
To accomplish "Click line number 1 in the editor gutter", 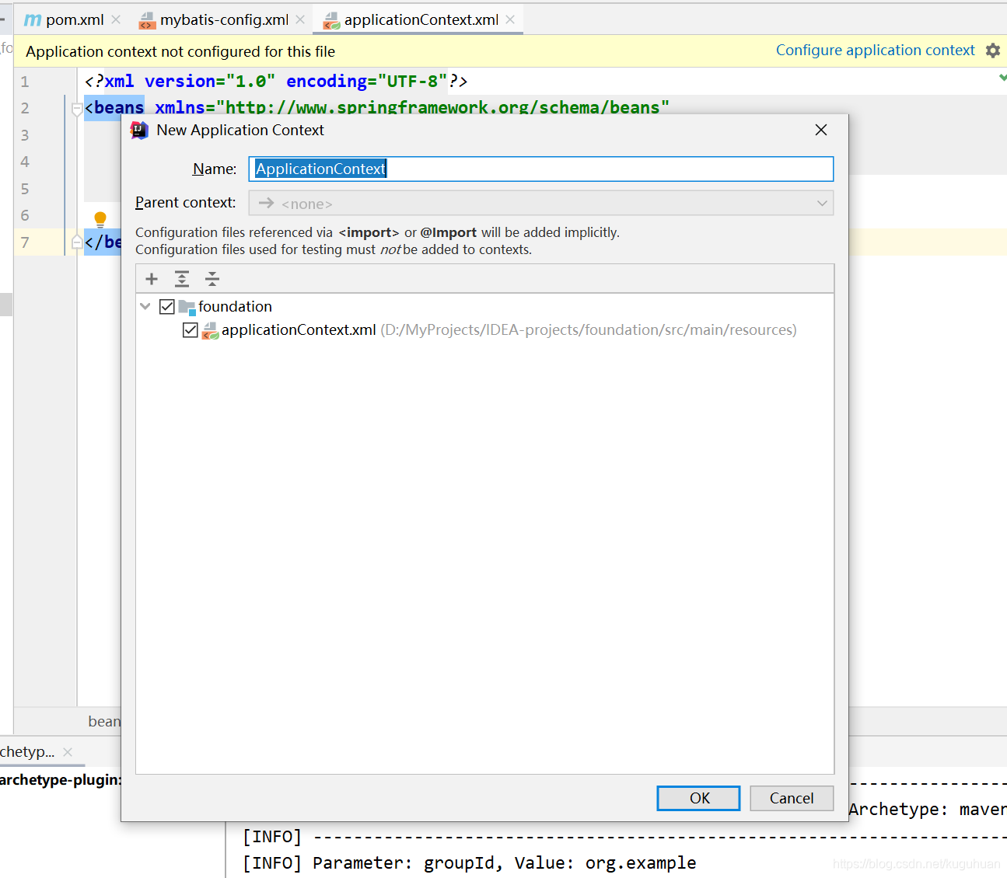I will (25, 82).
